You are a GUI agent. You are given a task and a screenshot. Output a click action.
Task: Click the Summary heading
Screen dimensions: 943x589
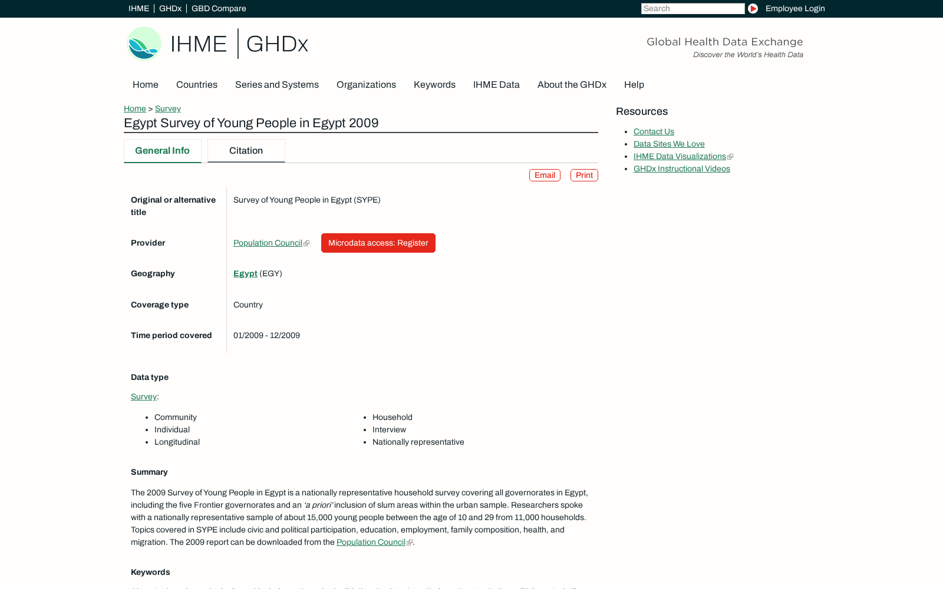[x=149, y=472]
